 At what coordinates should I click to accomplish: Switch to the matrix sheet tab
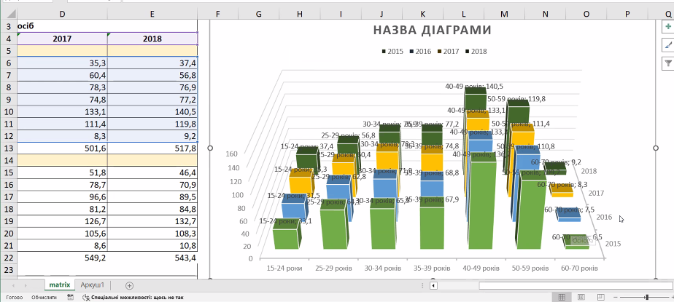point(59,285)
